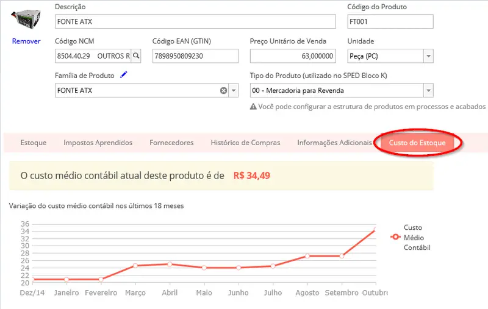
Task: Click the Março data point on chart
Action: (135, 266)
